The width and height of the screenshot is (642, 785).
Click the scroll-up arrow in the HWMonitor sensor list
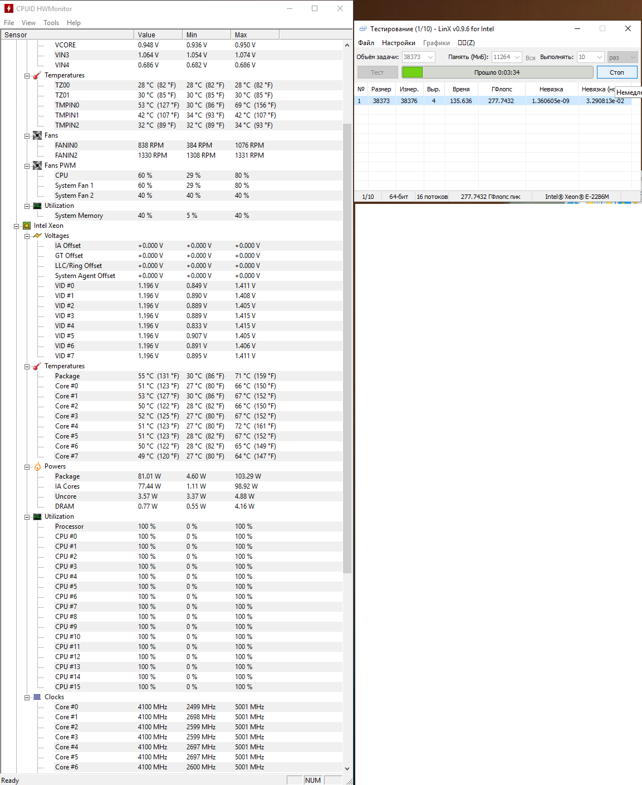[x=347, y=45]
